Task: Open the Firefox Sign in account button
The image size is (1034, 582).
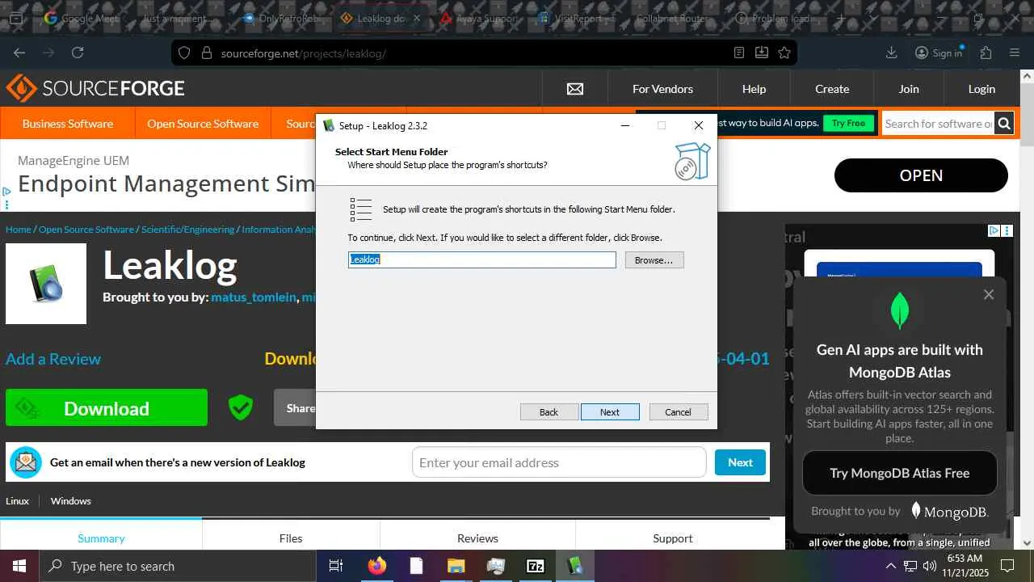Action: coord(939,53)
